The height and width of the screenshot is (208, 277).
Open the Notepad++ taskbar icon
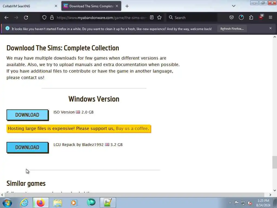tap(108, 203)
